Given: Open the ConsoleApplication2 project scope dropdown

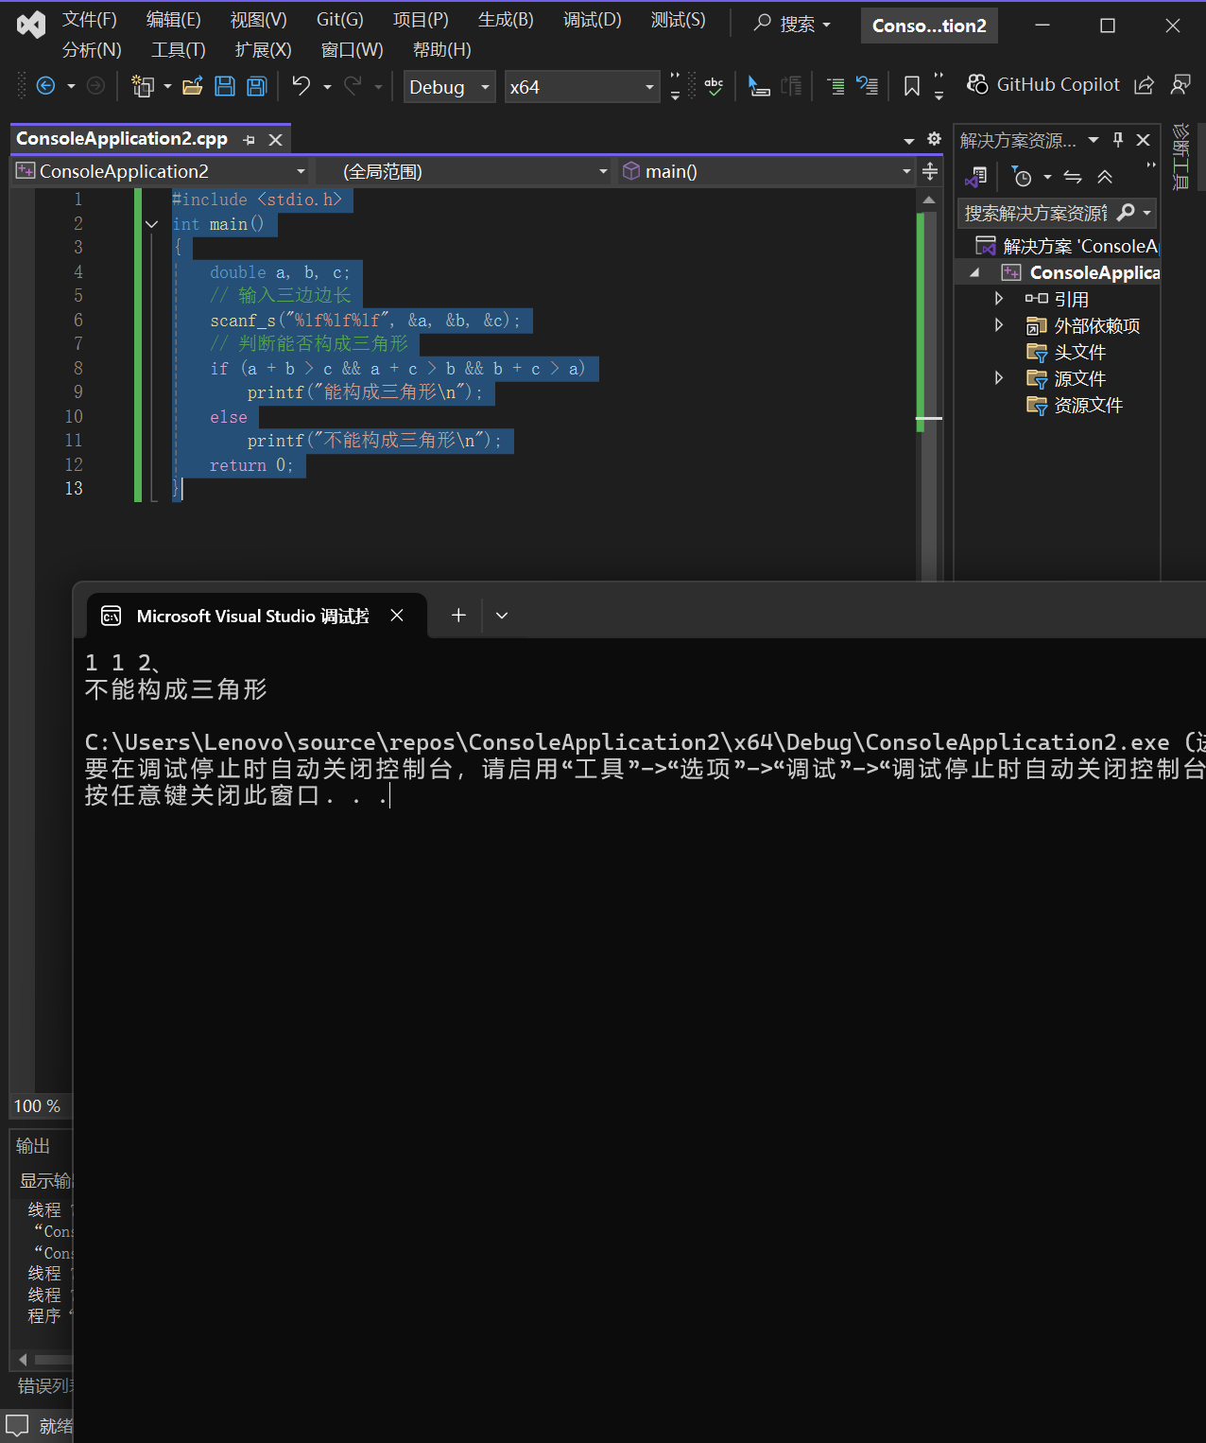Looking at the screenshot, I should [161, 171].
